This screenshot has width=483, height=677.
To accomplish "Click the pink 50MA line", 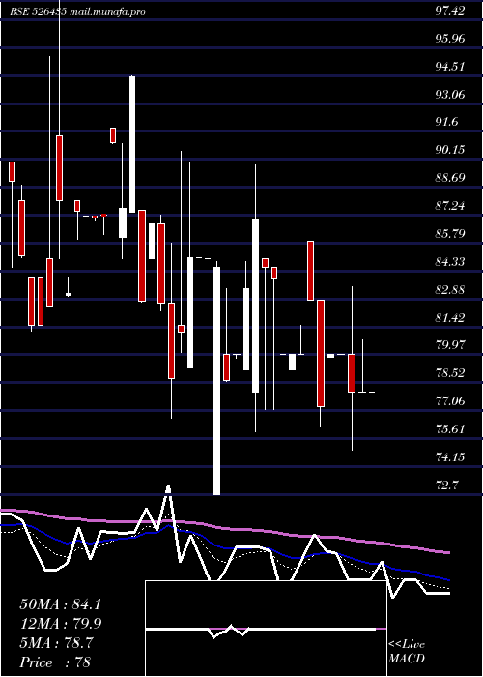I will (x=224, y=528).
